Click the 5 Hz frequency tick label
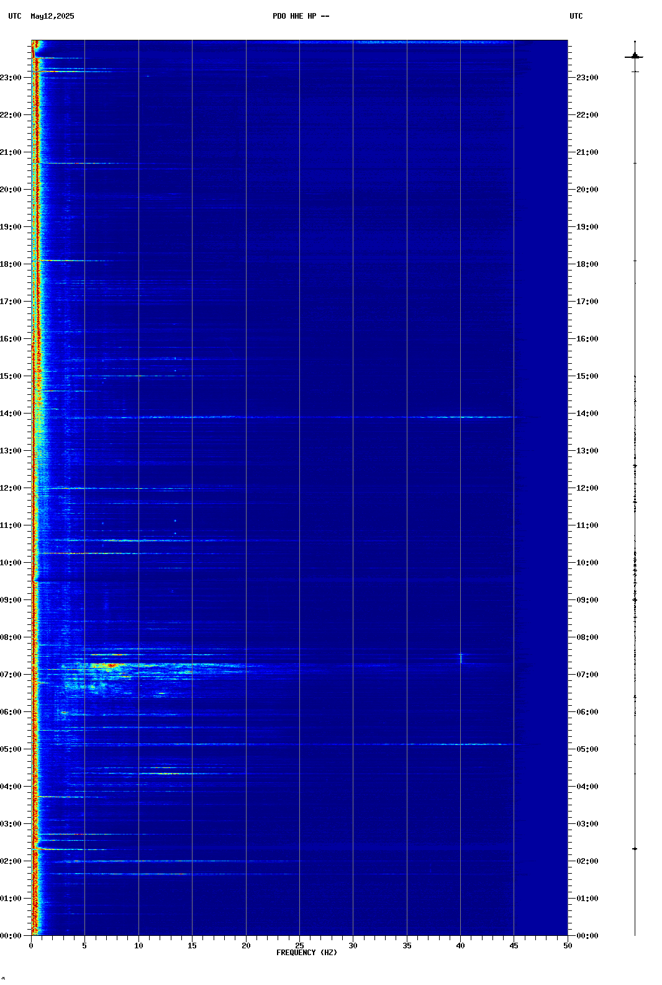 click(x=84, y=946)
